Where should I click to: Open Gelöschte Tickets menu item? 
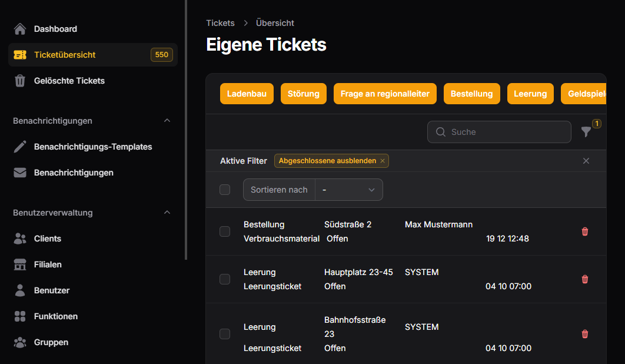click(93, 81)
